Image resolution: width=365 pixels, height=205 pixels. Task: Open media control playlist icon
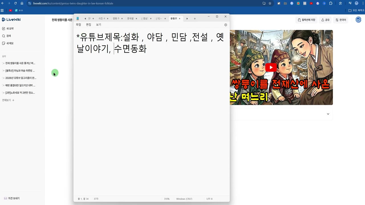(350, 3)
